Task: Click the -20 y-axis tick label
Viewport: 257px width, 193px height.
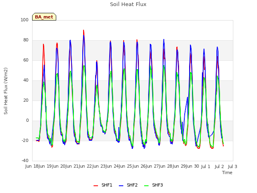Action: (25, 140)
